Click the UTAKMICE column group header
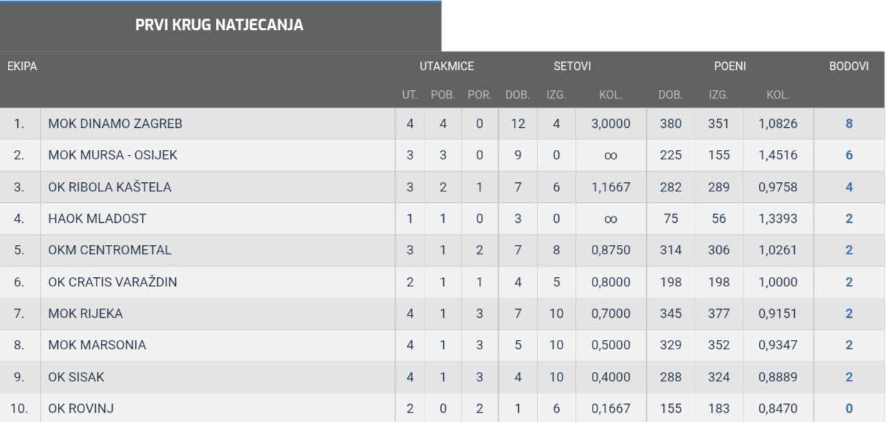This screenshot has width=887, height=422. (447, 66)
